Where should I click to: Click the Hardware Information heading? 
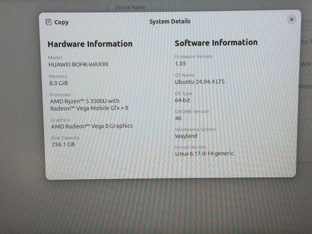[x=90, y=44]
